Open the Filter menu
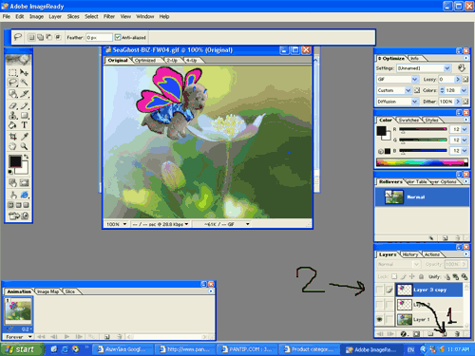475x356 pixels. coord(109,16)
